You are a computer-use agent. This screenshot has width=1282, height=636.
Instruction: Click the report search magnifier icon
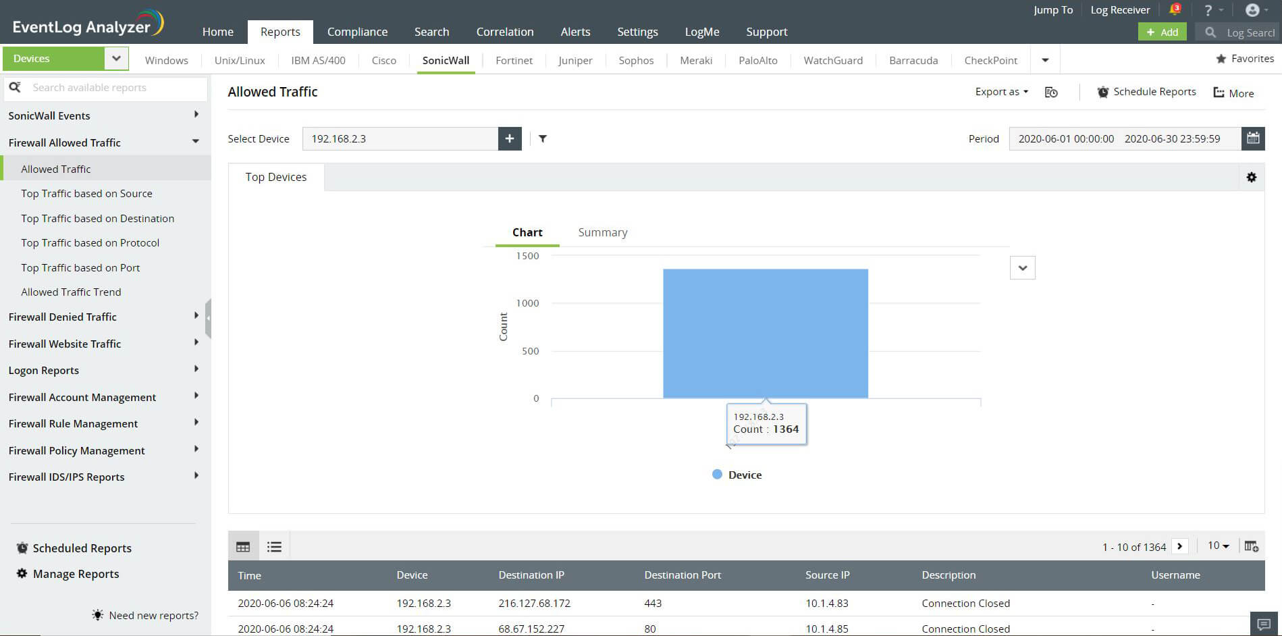pyautogui.click(x=15, y=87)
